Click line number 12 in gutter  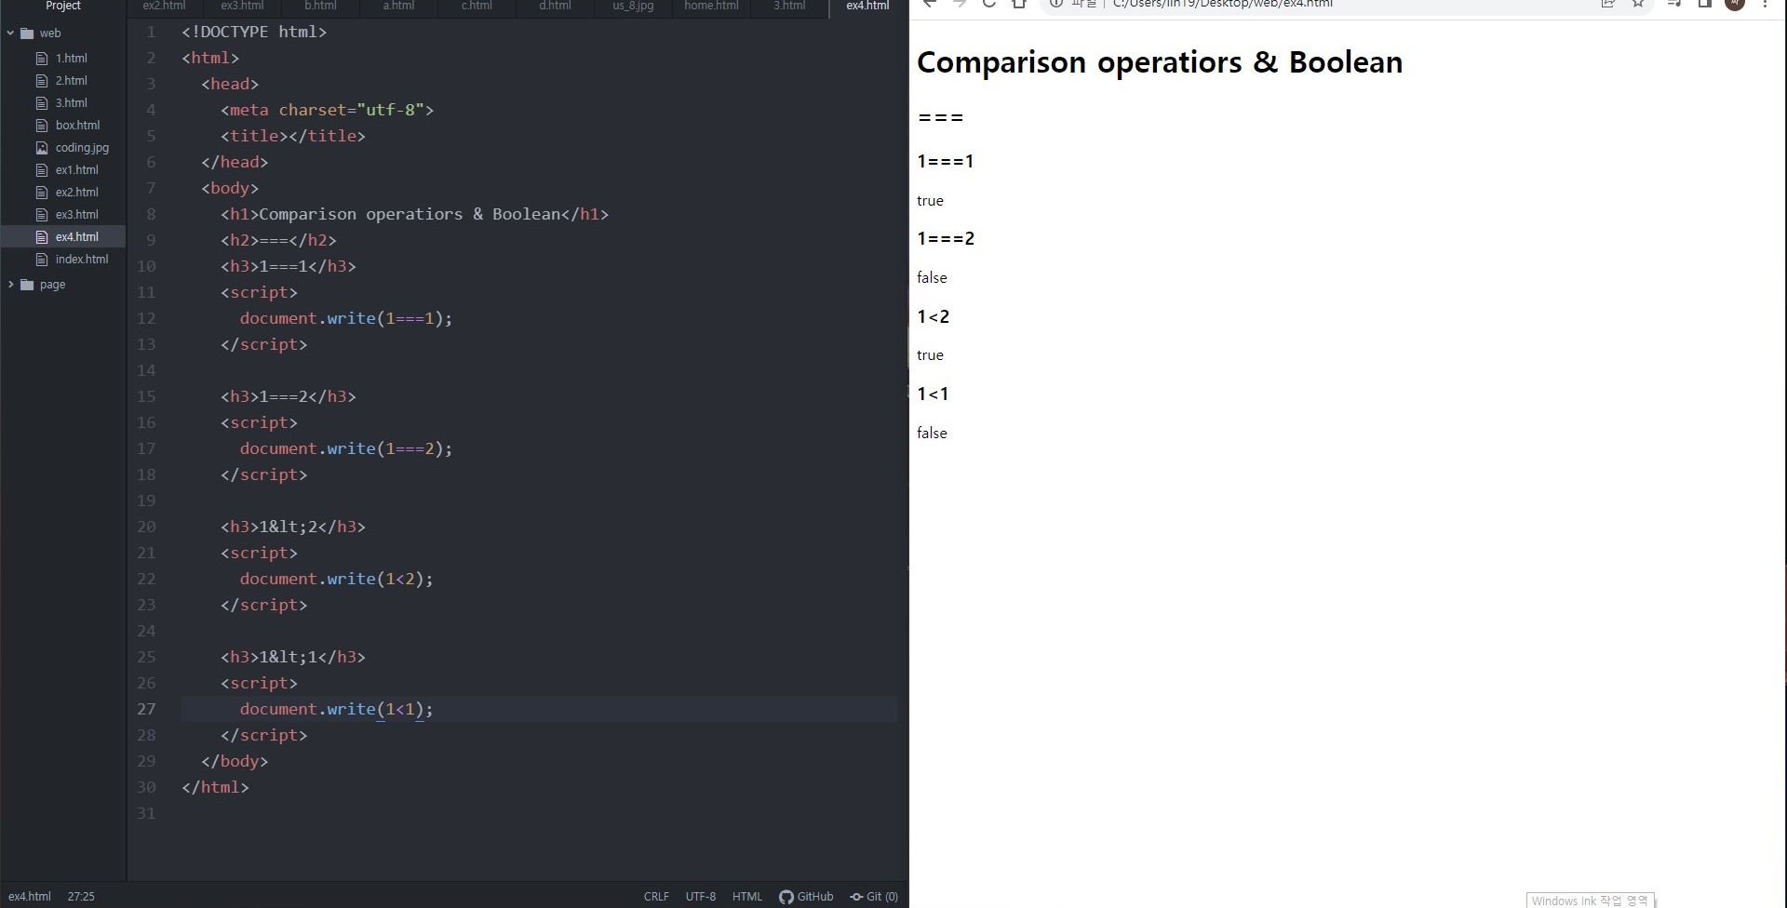coord(146,318)
